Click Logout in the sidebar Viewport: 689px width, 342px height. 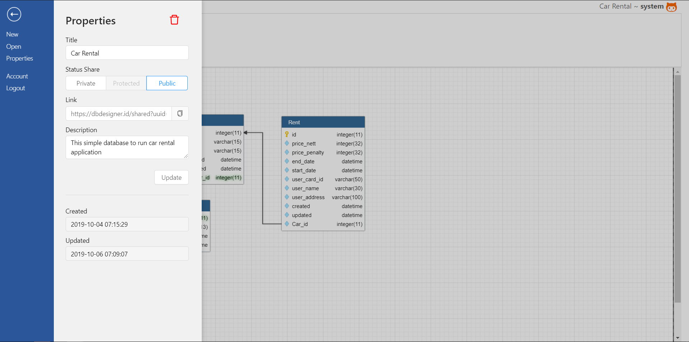(15, 88)
